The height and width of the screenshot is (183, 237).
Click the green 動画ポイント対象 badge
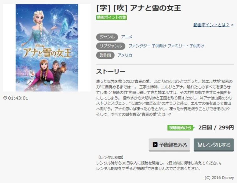point(111,18)
